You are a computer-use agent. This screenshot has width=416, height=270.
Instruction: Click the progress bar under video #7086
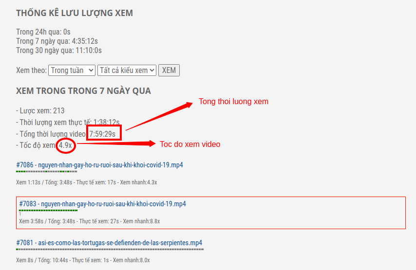[47, 171]
